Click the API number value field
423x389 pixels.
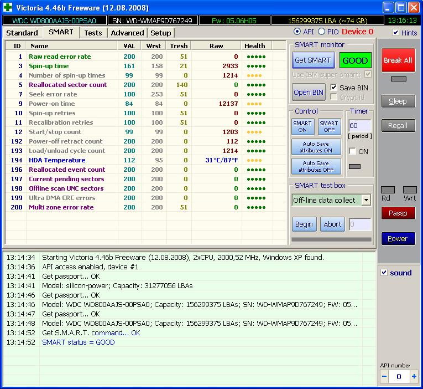coord(399,376)
